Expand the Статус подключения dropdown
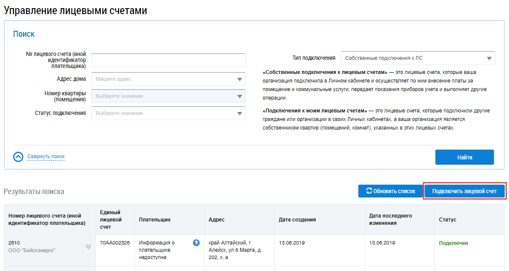This screenshot has width=509, height=271. point(168,113)
